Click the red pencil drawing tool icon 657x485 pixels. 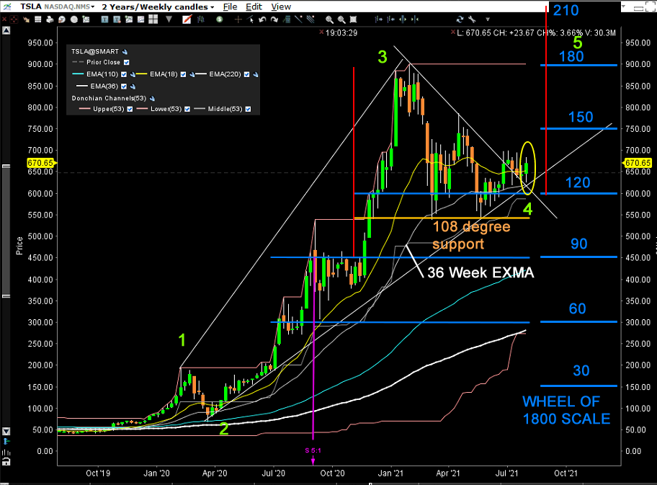[x=187, y=19]
